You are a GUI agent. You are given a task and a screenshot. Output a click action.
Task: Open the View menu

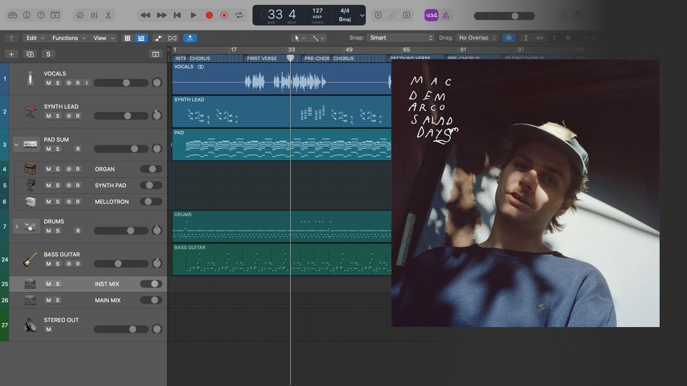[104, 38]
